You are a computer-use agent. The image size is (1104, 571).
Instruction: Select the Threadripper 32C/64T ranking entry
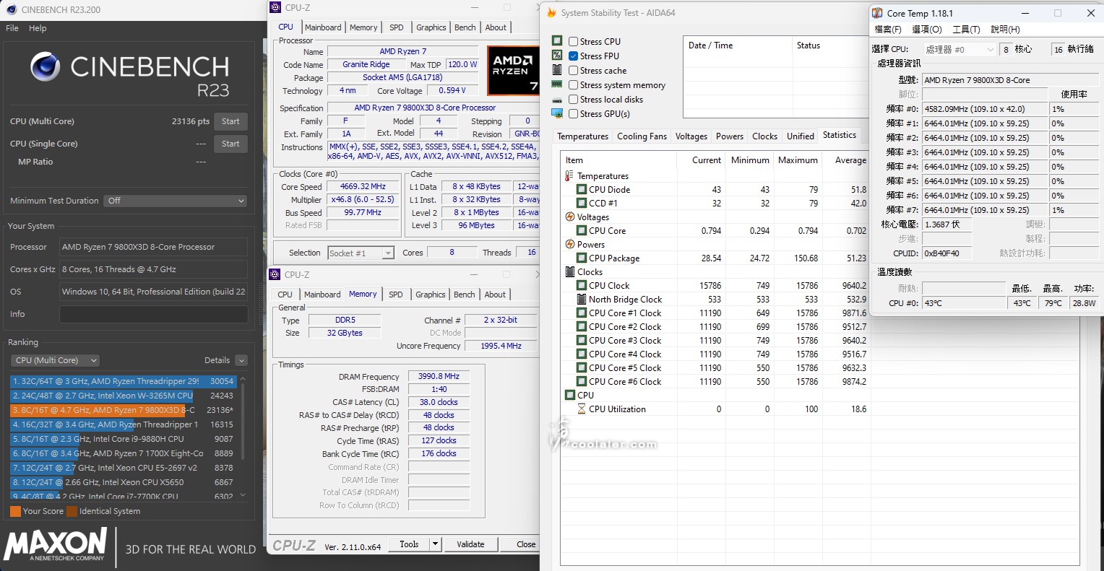[x=122, y=381]
